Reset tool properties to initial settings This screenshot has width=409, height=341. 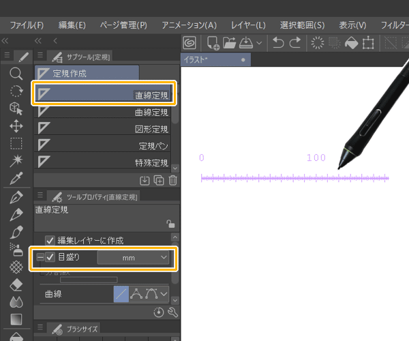(x=159, y=312)
